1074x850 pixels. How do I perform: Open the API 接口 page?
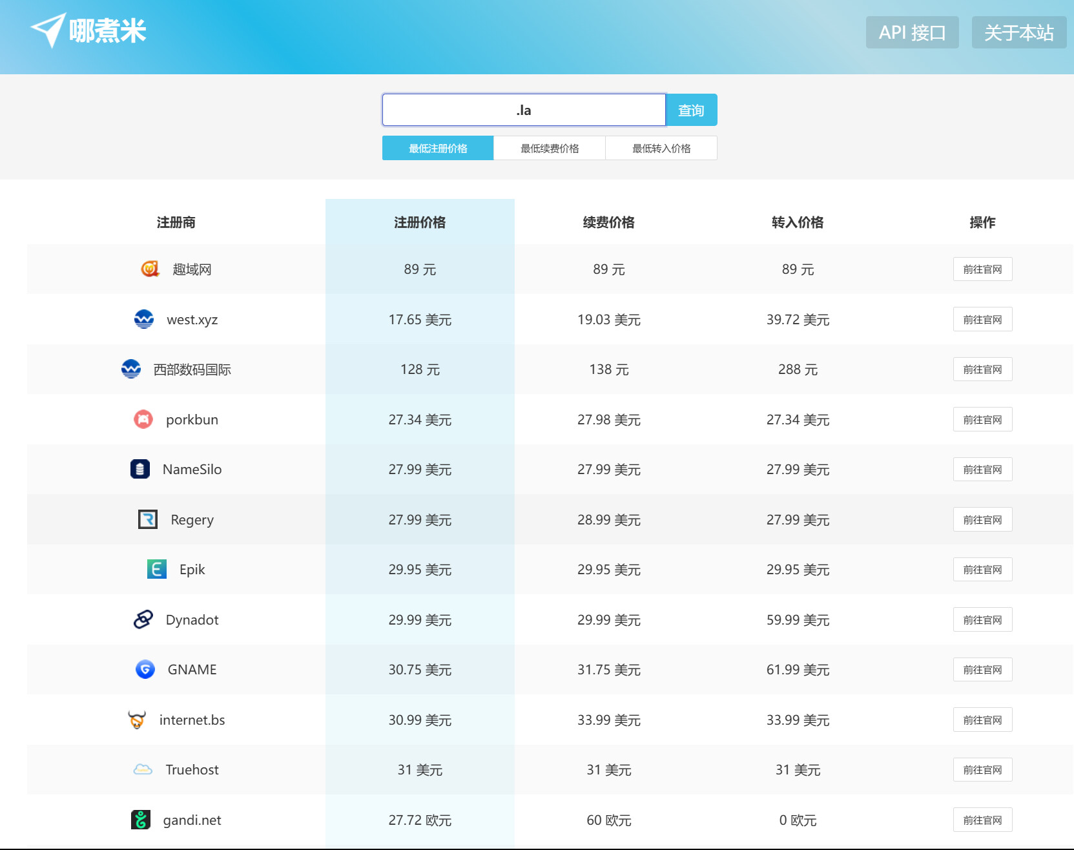[912, 32]
